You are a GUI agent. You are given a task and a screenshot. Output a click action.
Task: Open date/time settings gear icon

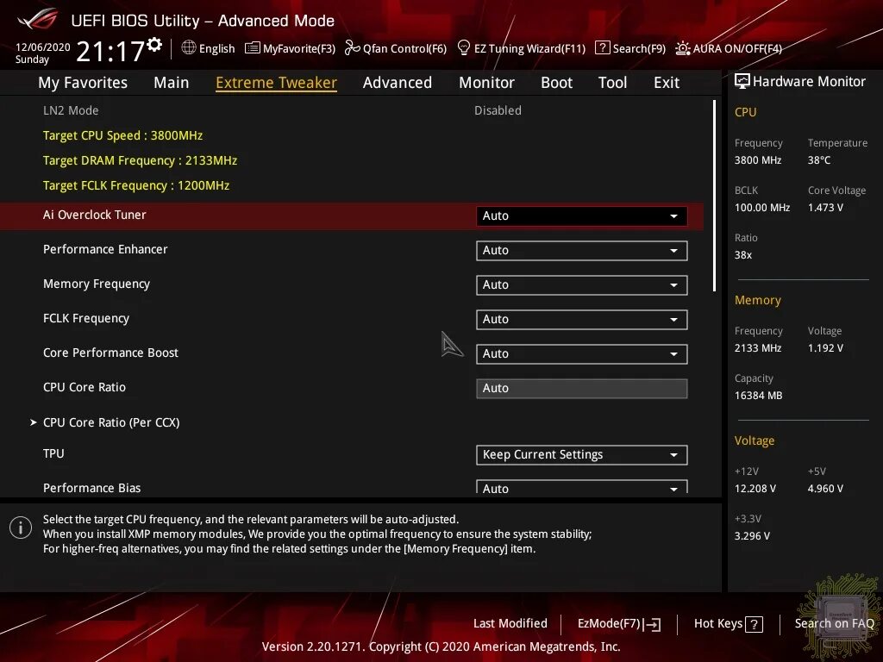pyautogui.click(x=154, y=45)
